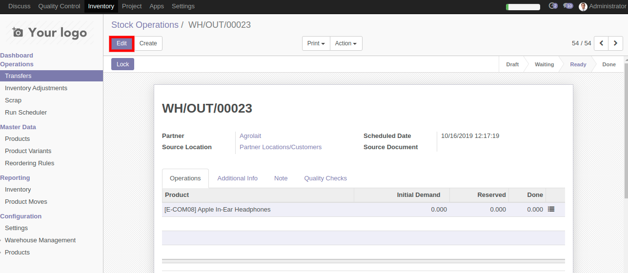Switch to the Additional Info tab
Screen dimensions: 628x273
coord(237,178)
